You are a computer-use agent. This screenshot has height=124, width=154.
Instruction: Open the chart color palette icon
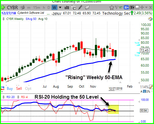point(150,19)
